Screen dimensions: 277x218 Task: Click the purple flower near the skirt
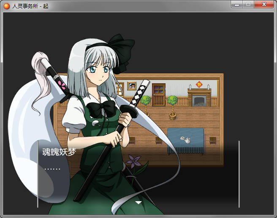pos(134,161)
